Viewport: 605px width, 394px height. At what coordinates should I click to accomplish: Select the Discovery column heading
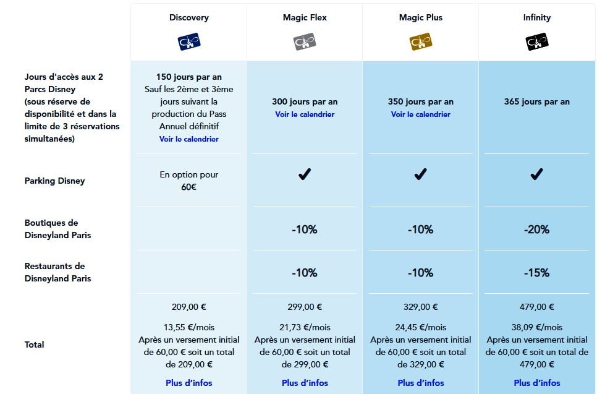click(x=189, y=17)
